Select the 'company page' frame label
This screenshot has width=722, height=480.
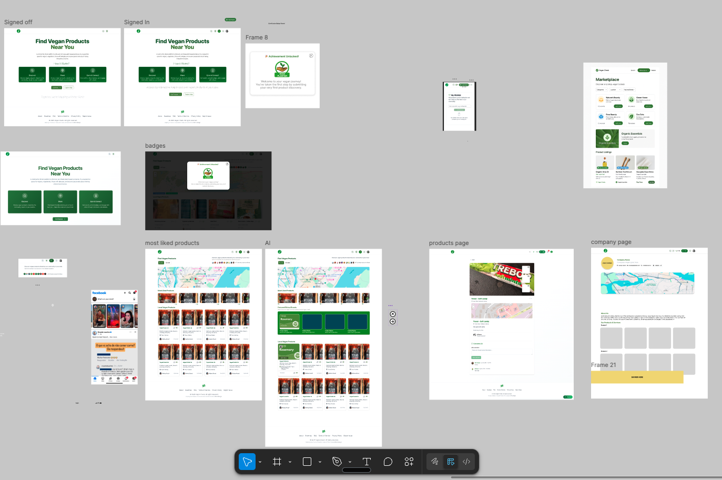click(611, 242)
